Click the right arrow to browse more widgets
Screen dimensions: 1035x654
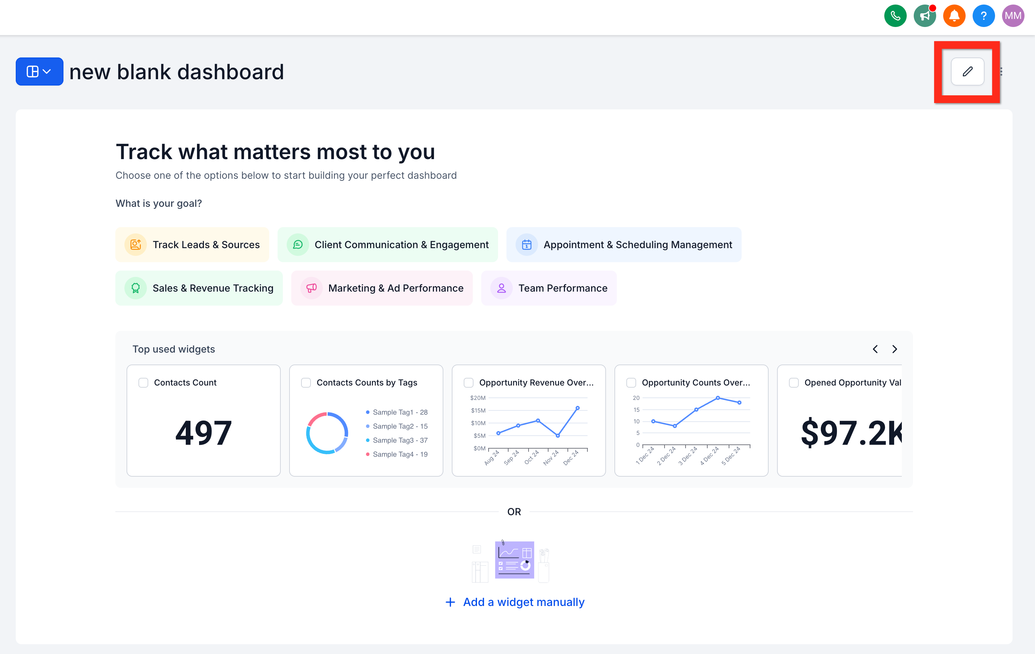click(x=894, y=349)
